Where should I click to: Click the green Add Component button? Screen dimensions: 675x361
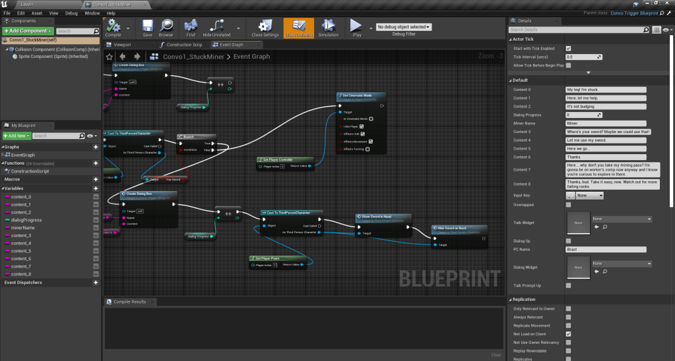27,31
